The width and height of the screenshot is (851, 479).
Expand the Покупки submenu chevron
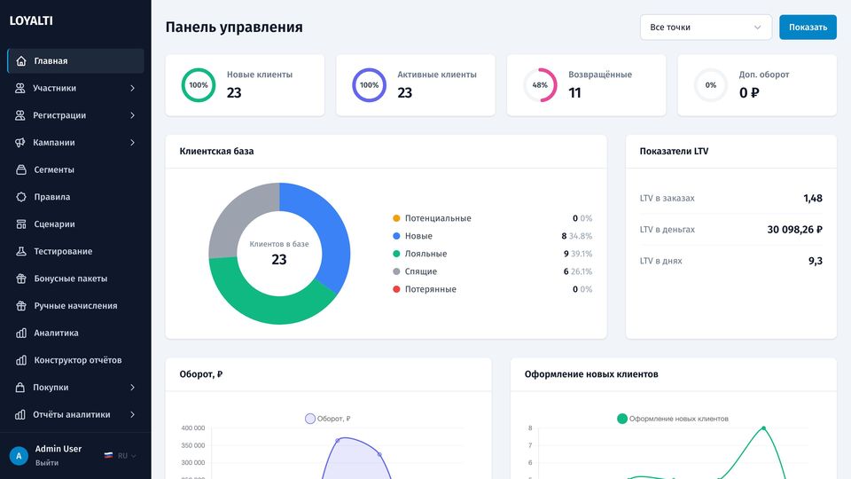pos(132,388)
